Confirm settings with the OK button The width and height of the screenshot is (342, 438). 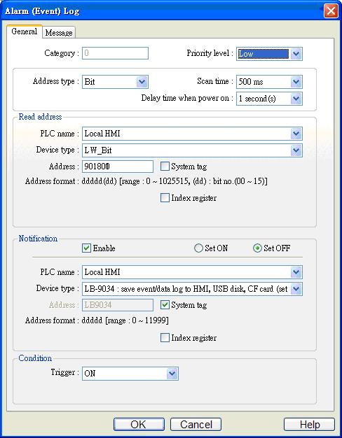139,425
